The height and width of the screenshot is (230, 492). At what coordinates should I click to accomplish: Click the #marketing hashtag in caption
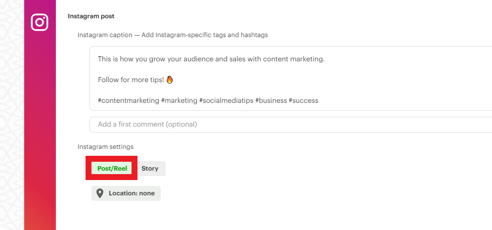(179, 101)
